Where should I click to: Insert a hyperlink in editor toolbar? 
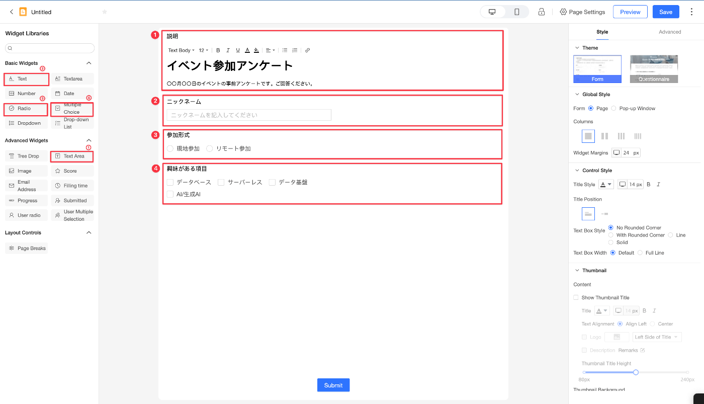pyautogui.click(x=307, y=50)
